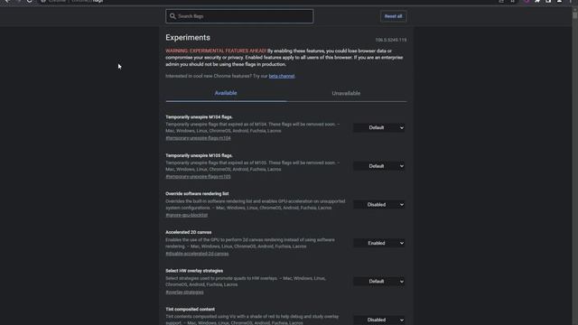Click the 'Temporarily unexpire M105 flags.' title
Viewport: 578px width, 325px height.
coord(199,155)
